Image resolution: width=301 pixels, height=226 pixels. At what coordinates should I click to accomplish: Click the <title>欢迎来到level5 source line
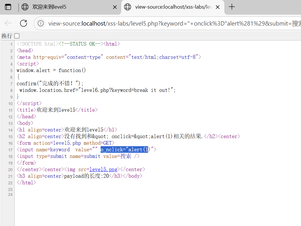pyautogui.click(x=57, y=110)
